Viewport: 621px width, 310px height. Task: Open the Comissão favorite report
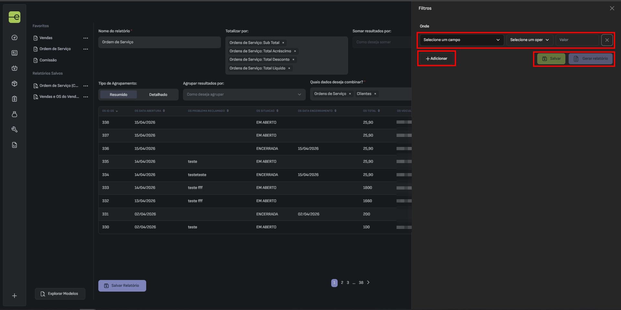tap(48, 60)
